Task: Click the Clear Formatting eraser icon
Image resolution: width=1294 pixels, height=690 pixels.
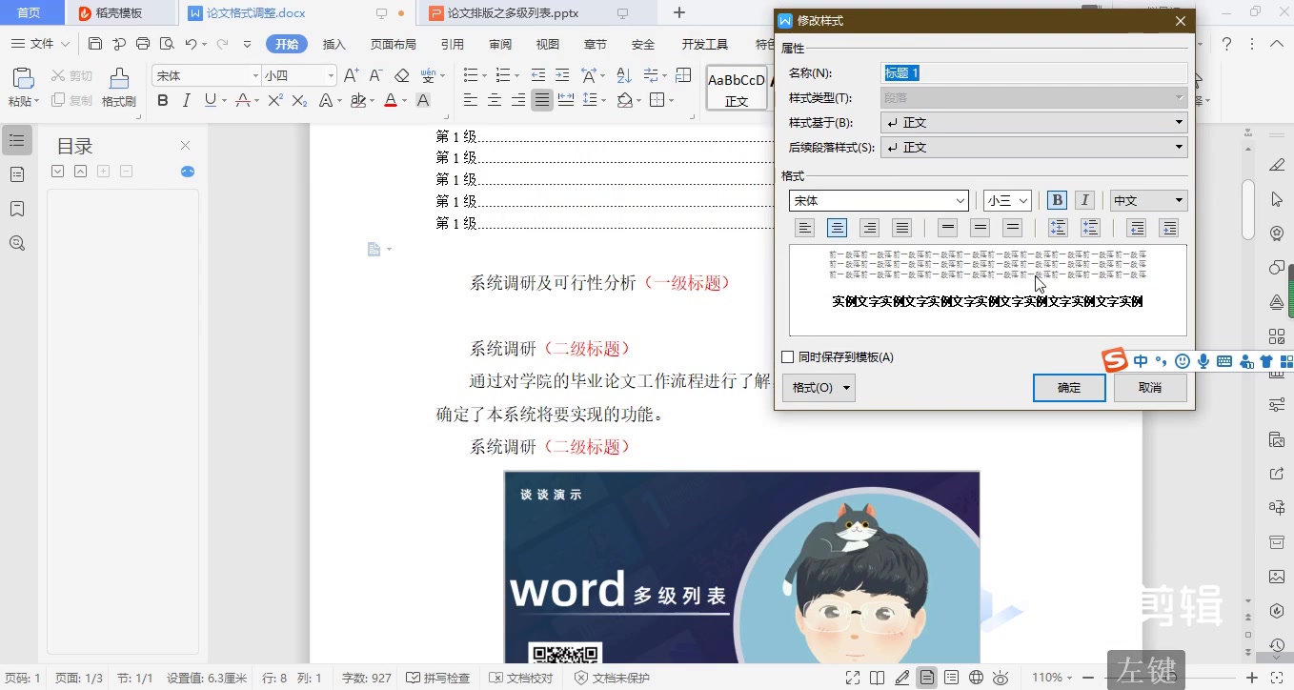Action: pos(402,75)
